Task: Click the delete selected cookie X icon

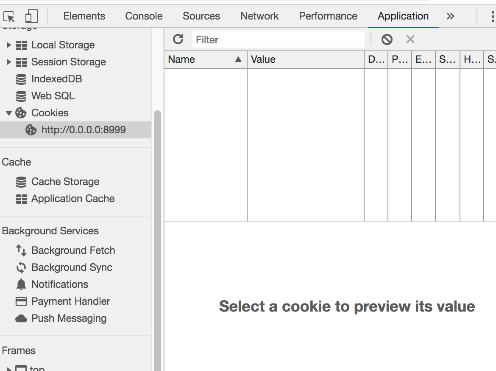Action: click(410, 39)
